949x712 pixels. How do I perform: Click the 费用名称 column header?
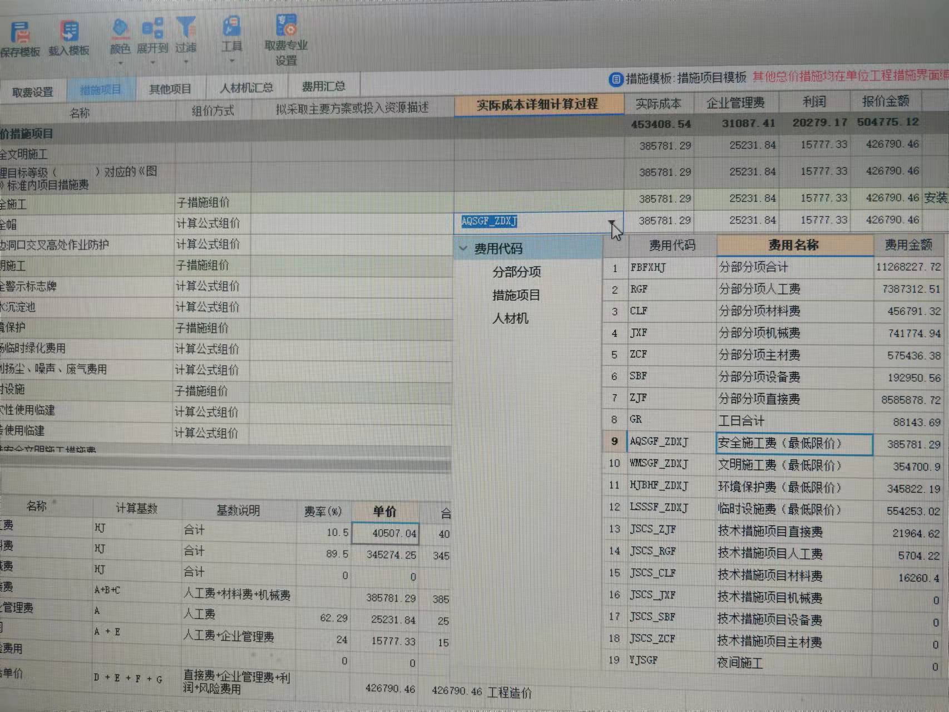tap(793, 245)
